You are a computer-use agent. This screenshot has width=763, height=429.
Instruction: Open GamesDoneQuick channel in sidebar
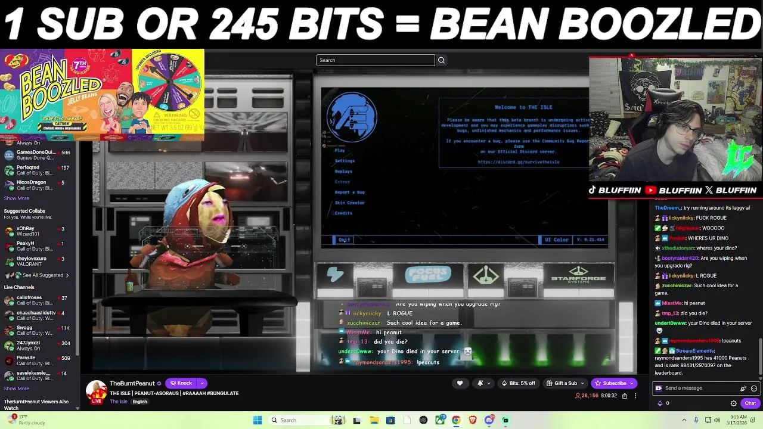click(x=37, y=155)
